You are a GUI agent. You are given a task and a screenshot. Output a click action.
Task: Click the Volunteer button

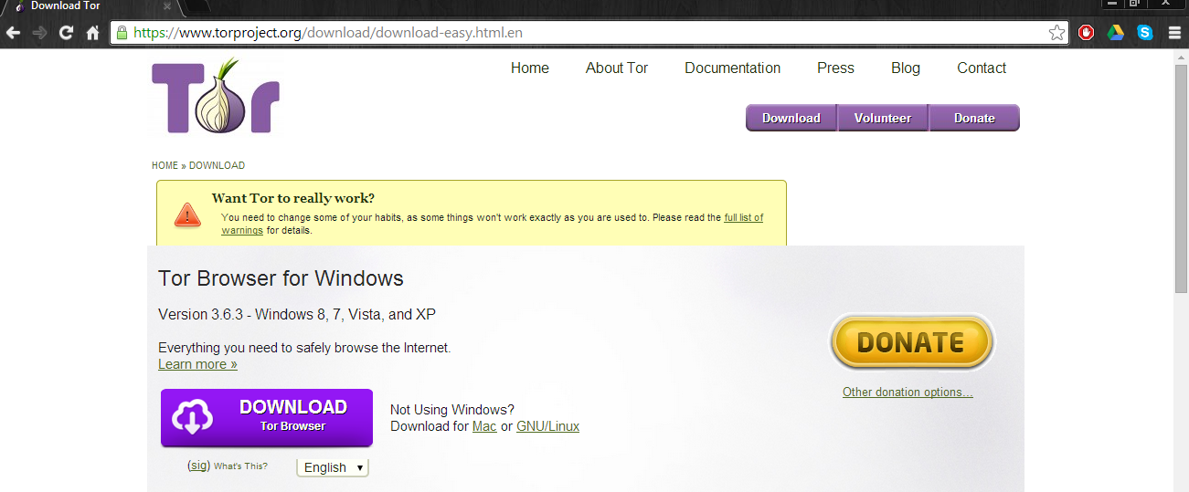883,118
